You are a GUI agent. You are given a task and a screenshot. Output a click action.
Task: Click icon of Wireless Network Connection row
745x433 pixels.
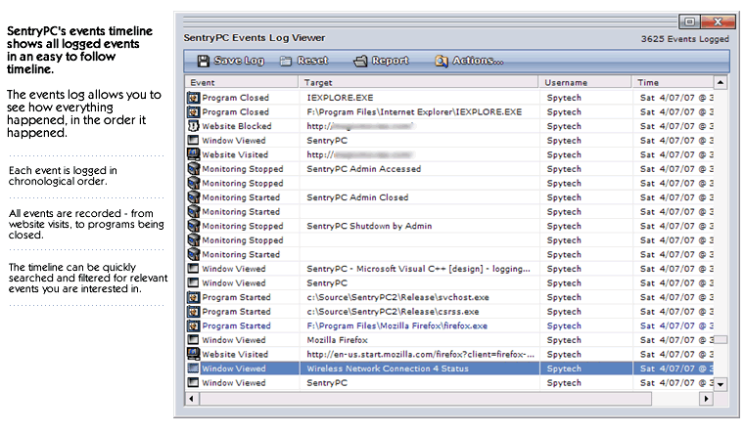click(x=193, y=368)
